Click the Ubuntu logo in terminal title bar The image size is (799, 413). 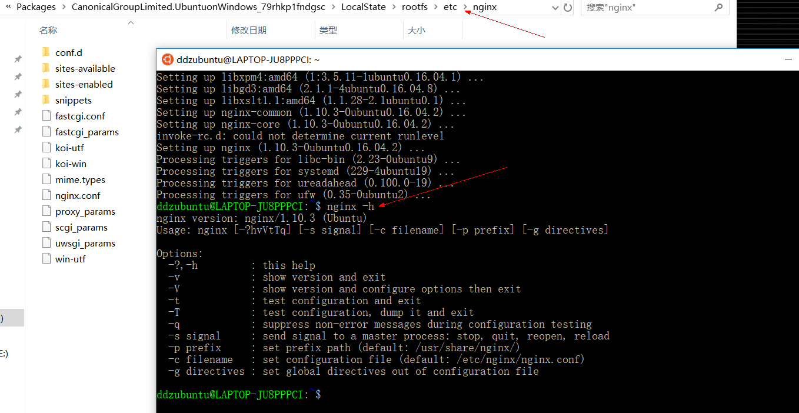167,59
